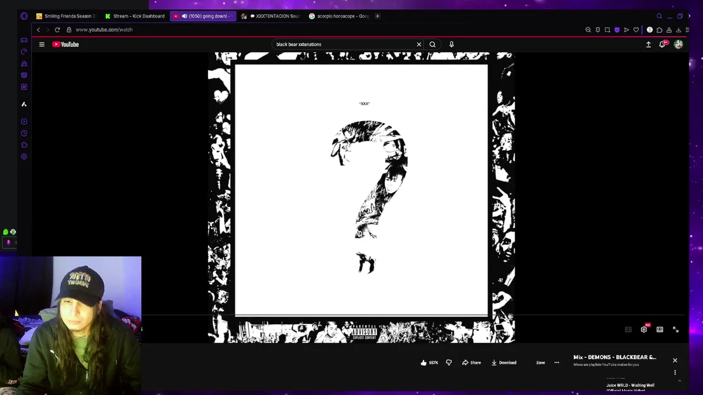Reload the current page
The image size is (703, 395).
click(x=57, y=30)
